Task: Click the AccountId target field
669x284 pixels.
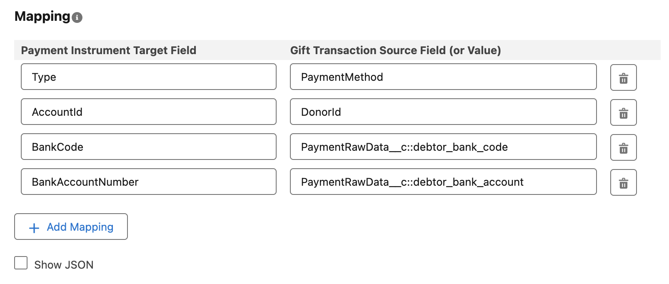Action: (x=149, y=112)
